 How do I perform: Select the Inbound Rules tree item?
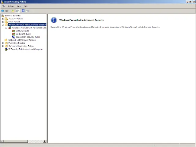pos(22,31)
